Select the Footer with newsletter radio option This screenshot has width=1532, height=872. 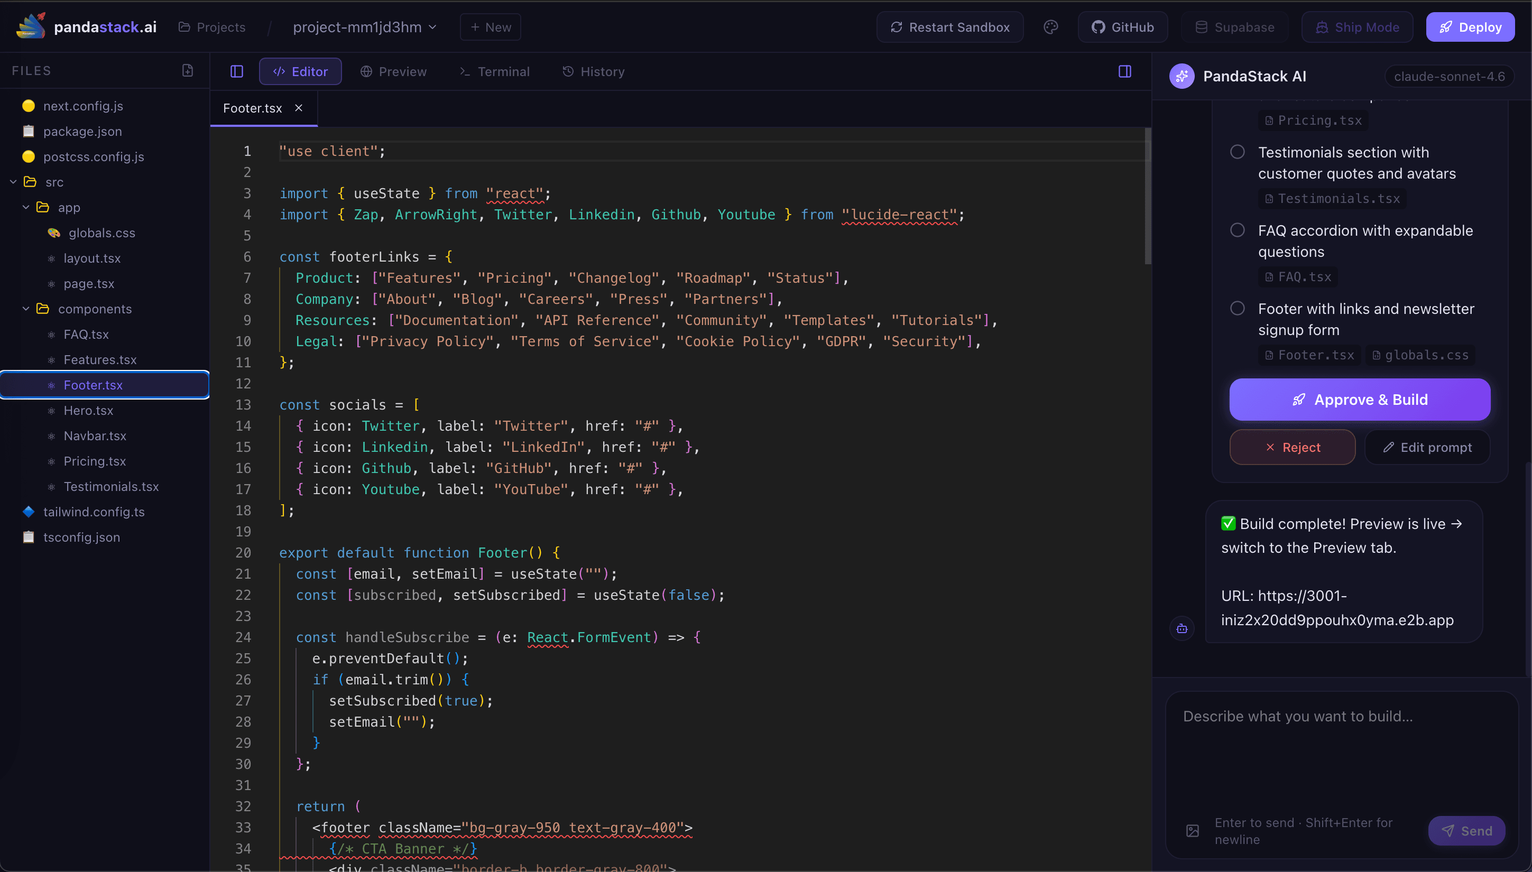click(1238, 308)
